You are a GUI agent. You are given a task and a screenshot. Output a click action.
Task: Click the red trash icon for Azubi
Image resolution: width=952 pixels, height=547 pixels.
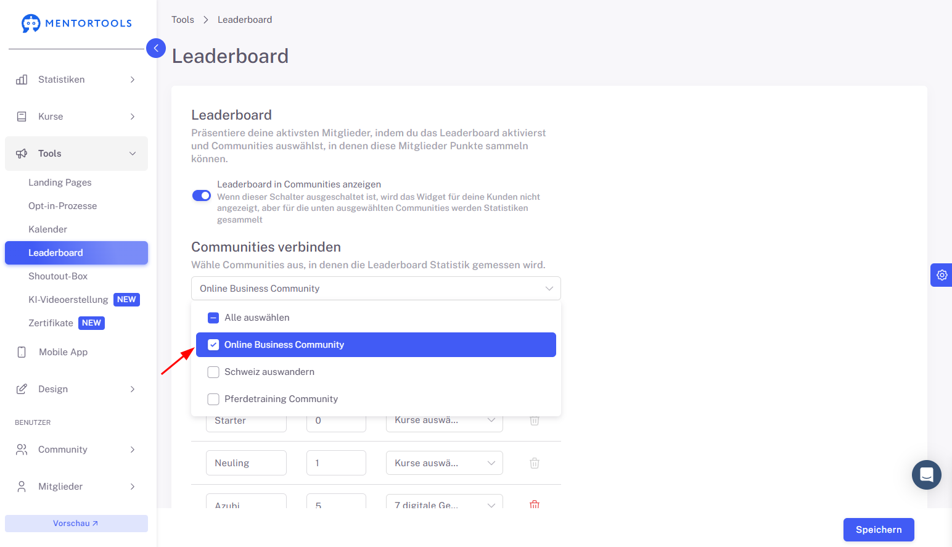point(535,504)
